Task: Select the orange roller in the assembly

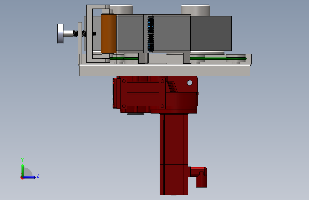Action: (109, 33)
